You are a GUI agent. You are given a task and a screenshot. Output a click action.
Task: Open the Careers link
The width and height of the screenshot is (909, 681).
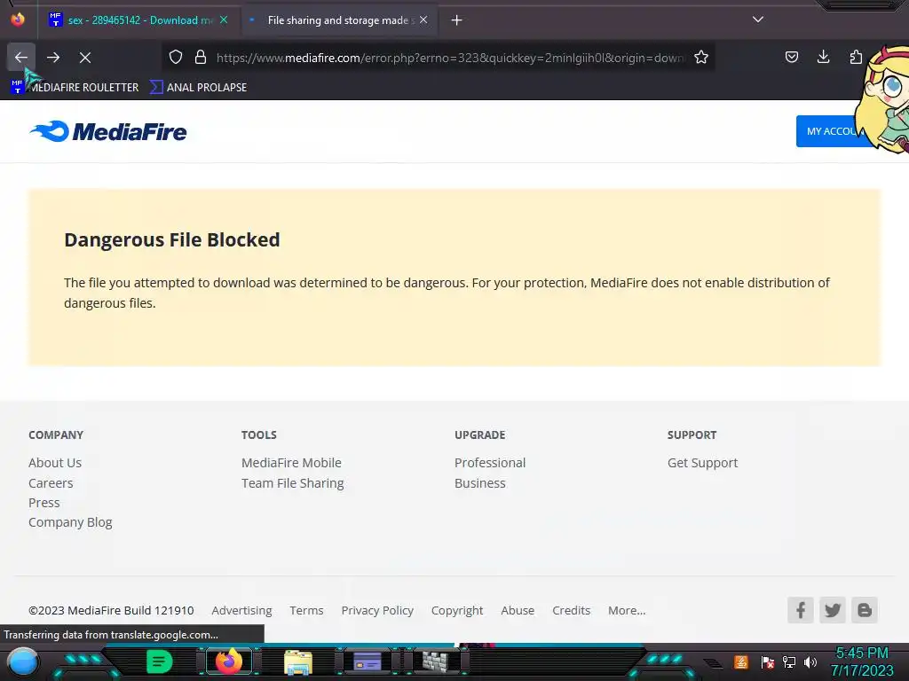(51, 483)
